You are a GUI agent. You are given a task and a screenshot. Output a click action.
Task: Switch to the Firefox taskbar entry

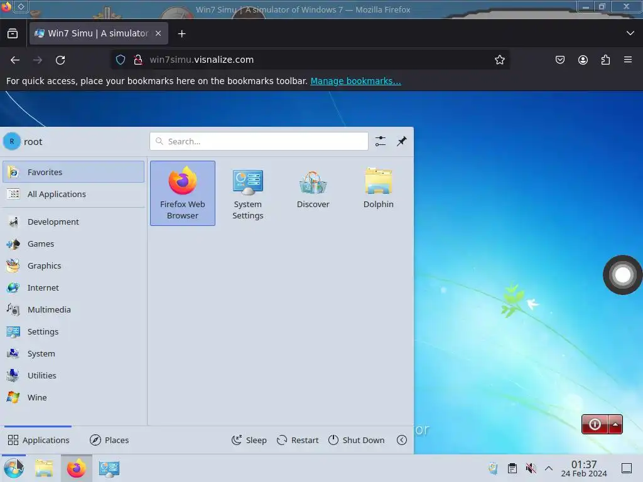(x=76, y=468)
